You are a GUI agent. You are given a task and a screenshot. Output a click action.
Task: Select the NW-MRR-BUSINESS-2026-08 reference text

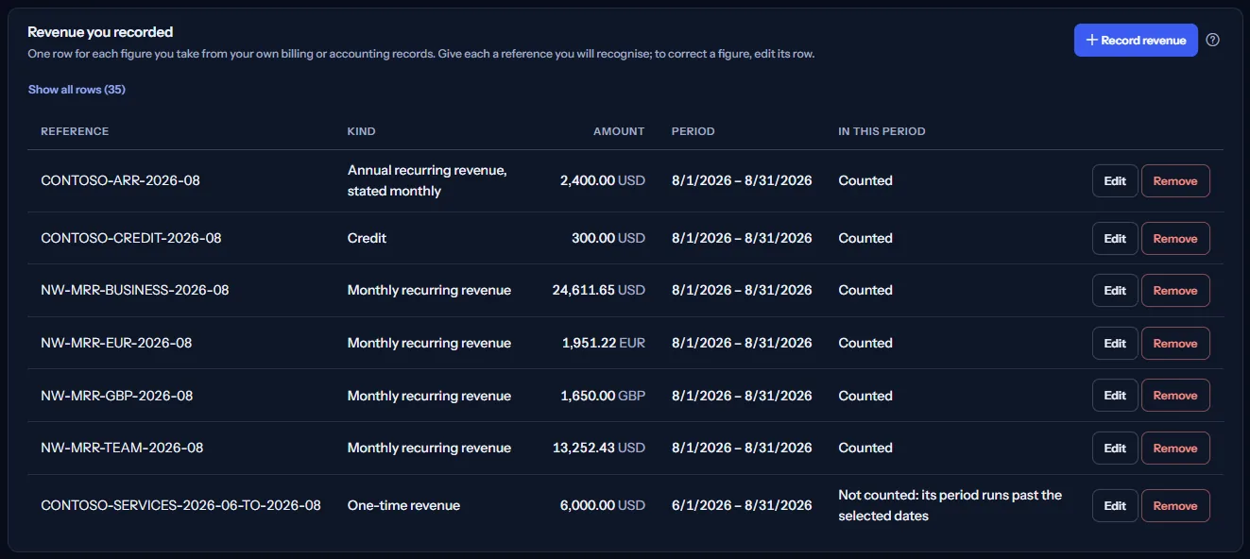click(135, 290)
